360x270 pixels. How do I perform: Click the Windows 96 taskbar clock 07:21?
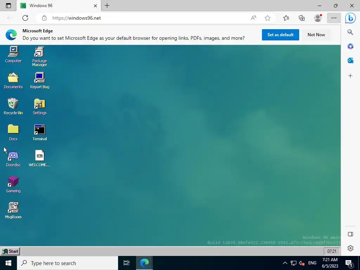332,251
